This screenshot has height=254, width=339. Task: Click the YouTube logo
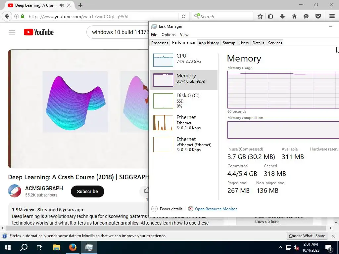coord(39,32)
